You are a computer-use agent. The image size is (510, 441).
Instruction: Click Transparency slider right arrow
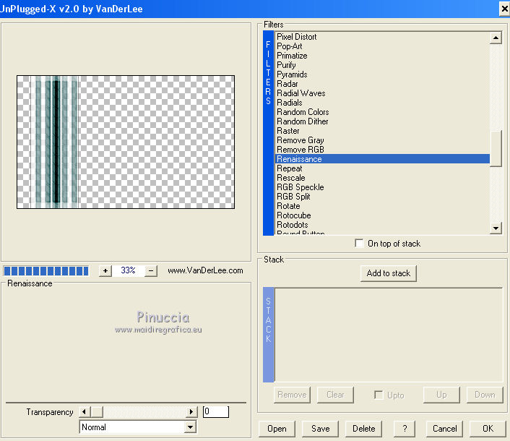pyautogui.click(x=191, y=411)
